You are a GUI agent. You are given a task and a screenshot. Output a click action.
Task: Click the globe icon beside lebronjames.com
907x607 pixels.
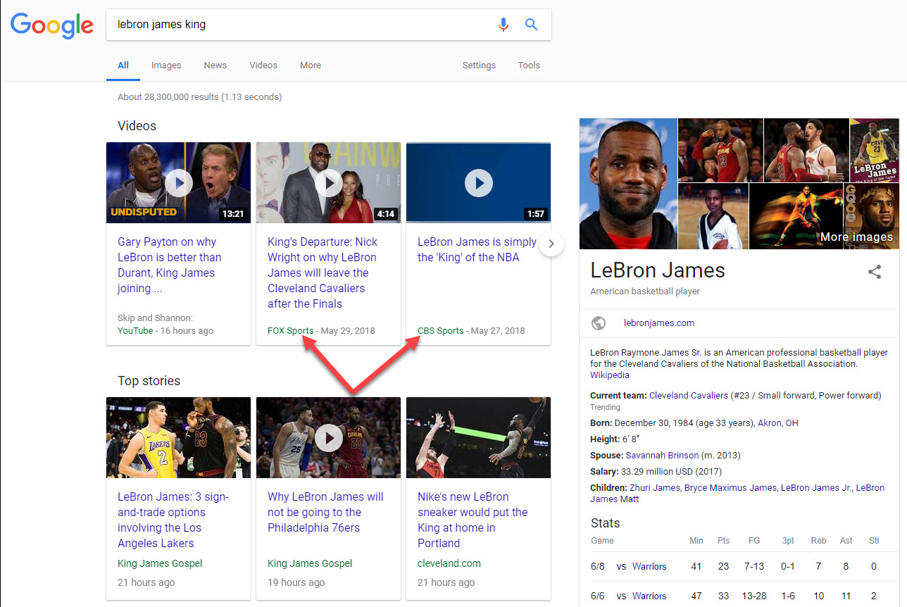tap(599, 323)
